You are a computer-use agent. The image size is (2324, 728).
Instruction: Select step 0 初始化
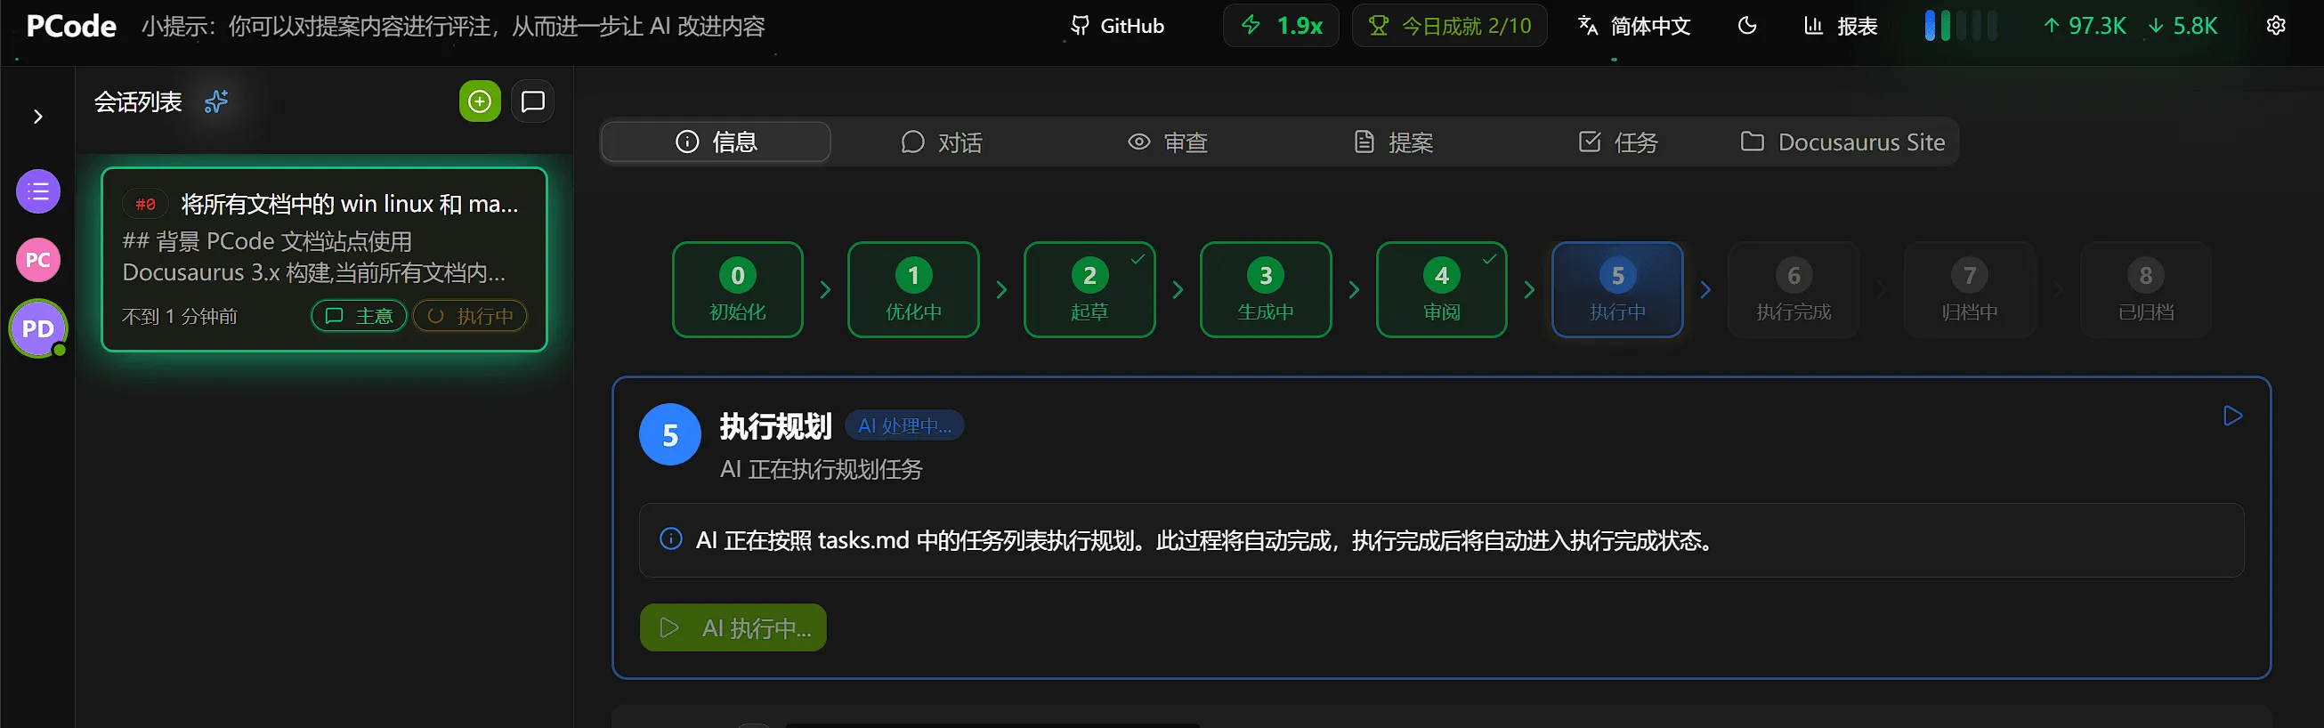coord(737,289)
